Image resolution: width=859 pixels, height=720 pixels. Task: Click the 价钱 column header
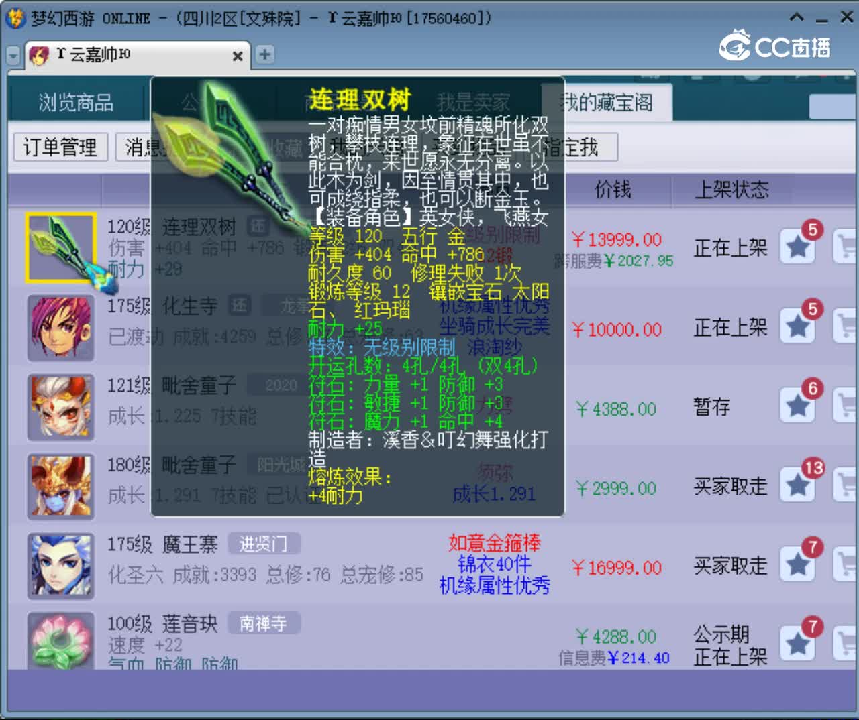pos(613,190)
